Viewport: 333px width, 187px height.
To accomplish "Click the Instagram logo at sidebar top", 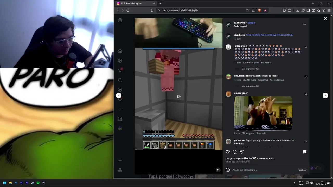I will pyautogui.click(x=120, y=20).
